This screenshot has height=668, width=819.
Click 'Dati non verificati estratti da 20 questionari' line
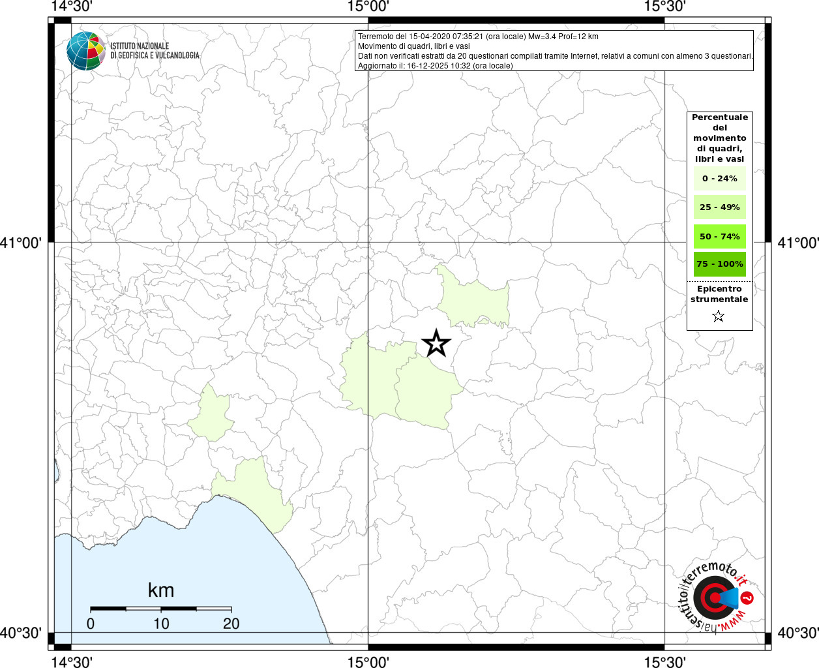click(x=556, y=56)
